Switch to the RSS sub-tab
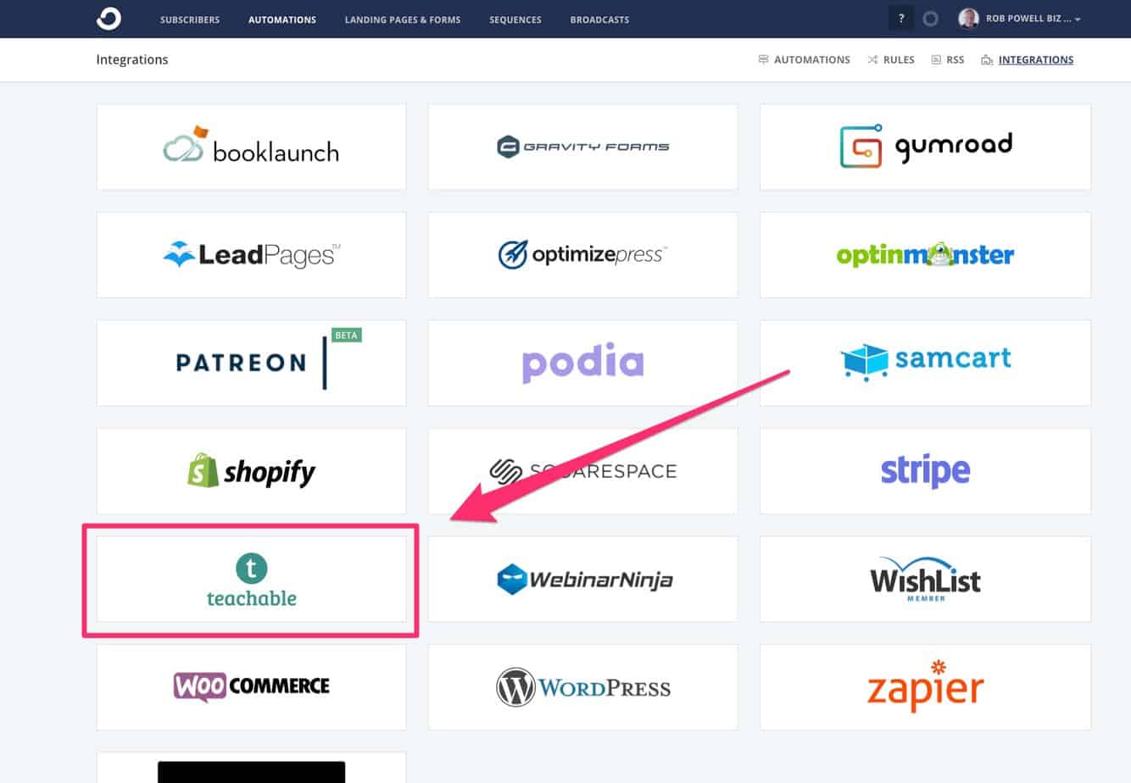Screen dimensions: 1131x783 click(x=948, y=60)
